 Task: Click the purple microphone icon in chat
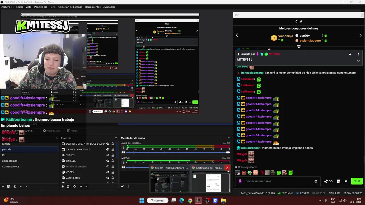pos(240,181)
